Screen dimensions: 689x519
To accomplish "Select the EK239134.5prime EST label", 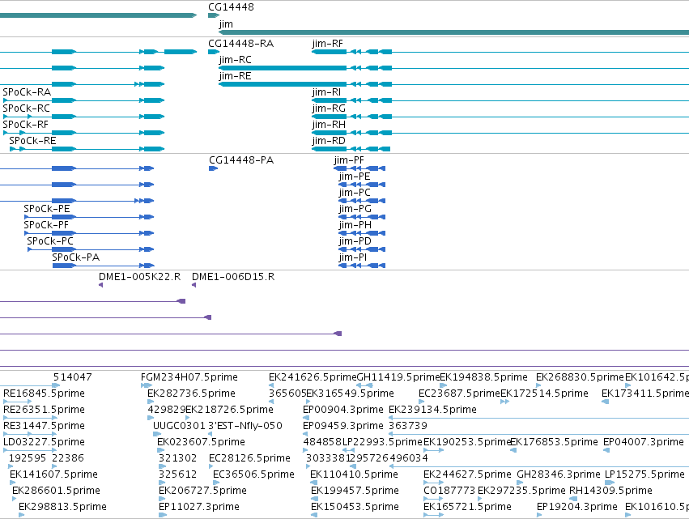I will click(x=432, y=410).
